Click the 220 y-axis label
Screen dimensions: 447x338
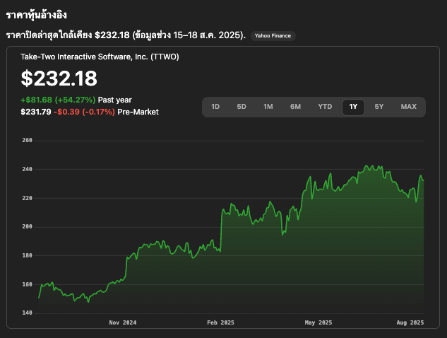click(27, 198)
